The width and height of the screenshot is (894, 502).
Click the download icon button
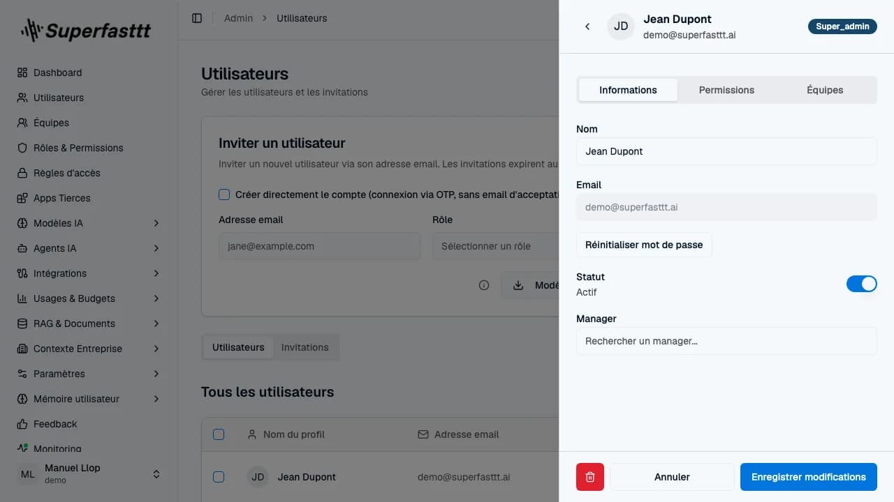point(518,285)
